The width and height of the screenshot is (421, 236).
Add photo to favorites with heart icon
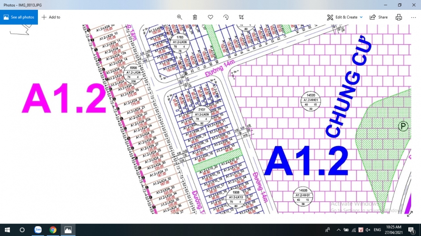210,17
